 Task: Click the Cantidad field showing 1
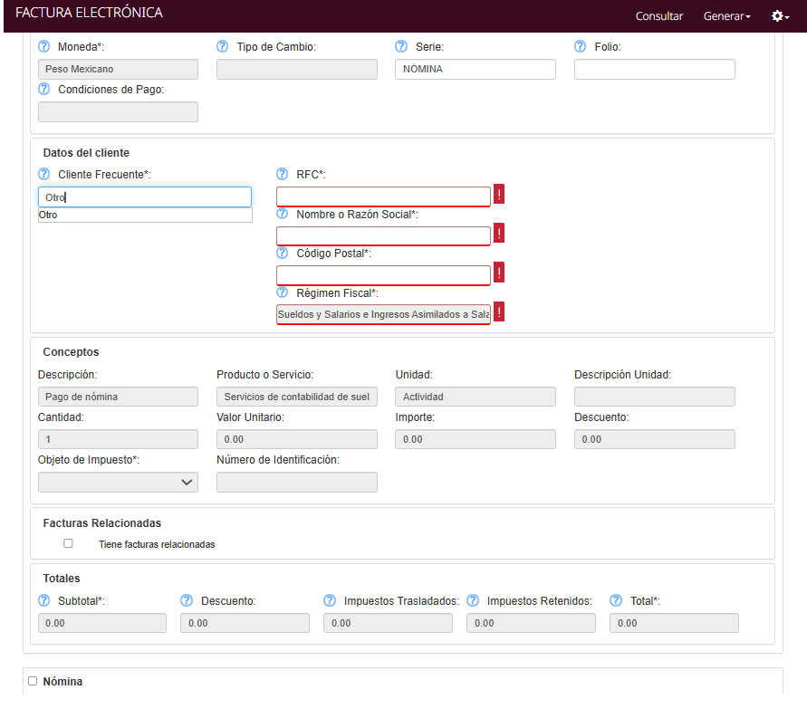pyautogui.click(x=118, y=439)
